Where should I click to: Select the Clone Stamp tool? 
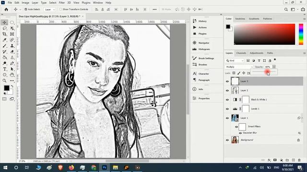(12, 46)
